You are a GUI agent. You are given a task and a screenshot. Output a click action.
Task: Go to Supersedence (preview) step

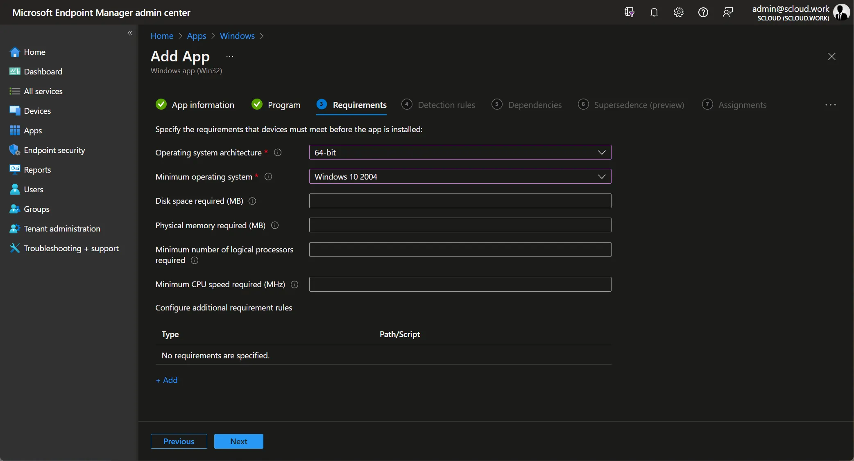631,105
